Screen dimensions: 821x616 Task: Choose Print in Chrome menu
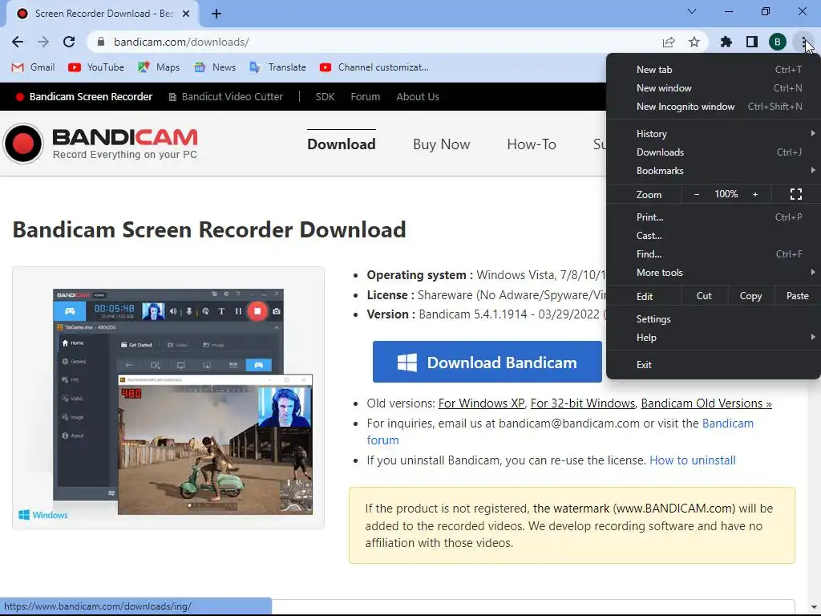point(713,217)
